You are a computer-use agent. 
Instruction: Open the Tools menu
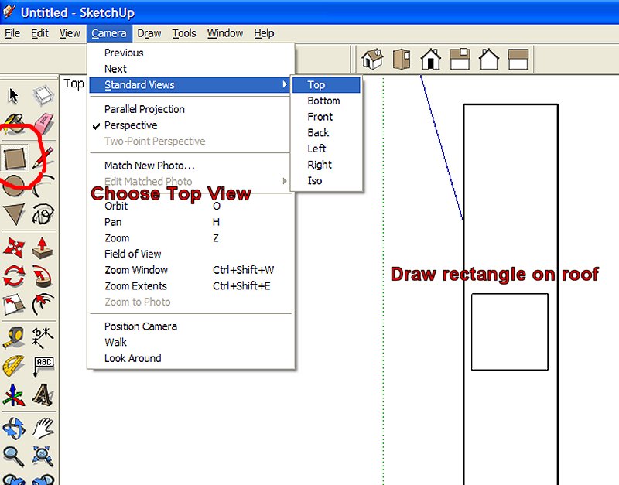click(x=184, y=33)
